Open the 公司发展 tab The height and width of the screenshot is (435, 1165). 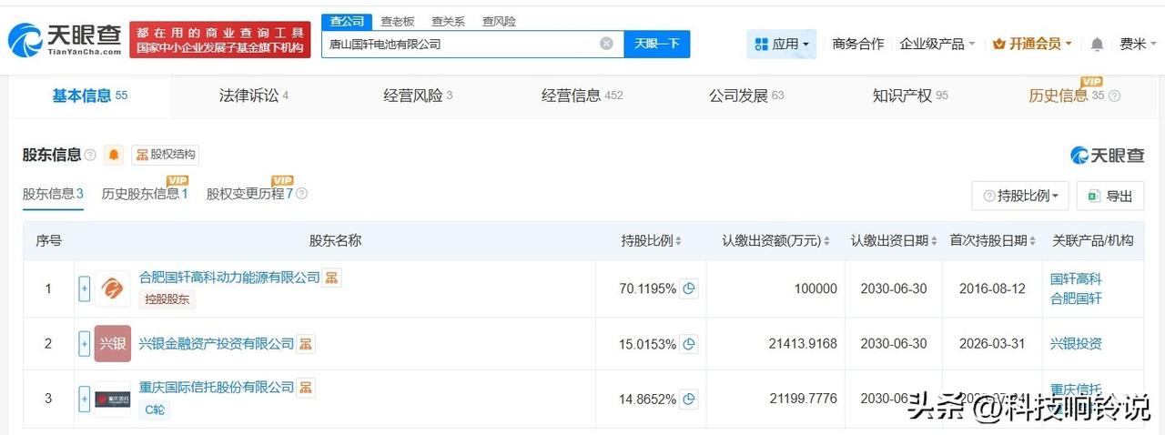pos(746,96)
